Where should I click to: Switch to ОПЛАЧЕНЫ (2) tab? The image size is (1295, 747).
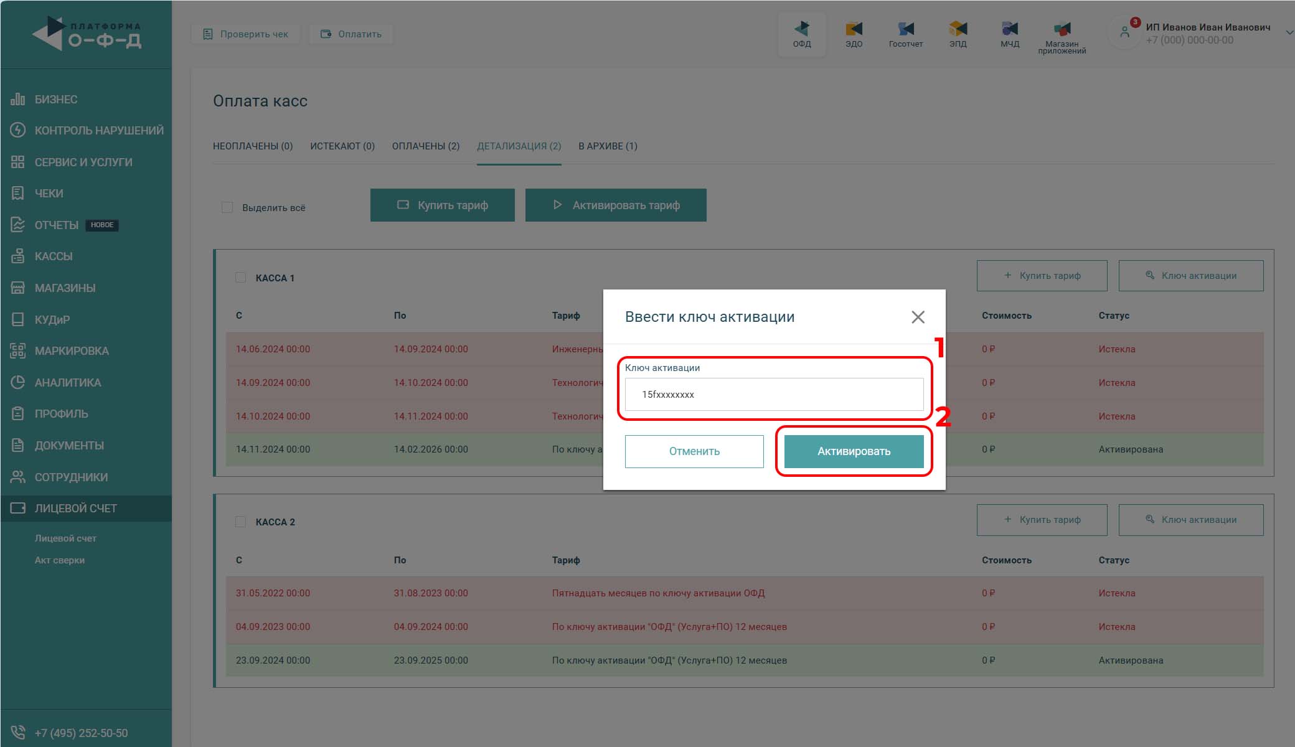(x=426, y=146)
